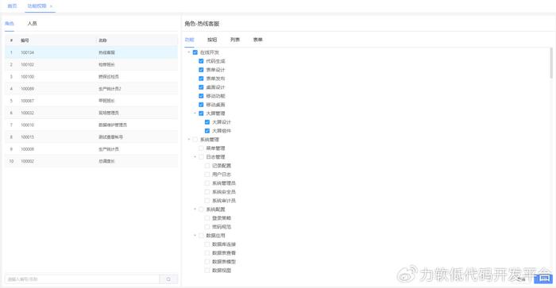Check the 数据视图 checkbox
This screenshot has width=556, height=288.
[207, 271]
